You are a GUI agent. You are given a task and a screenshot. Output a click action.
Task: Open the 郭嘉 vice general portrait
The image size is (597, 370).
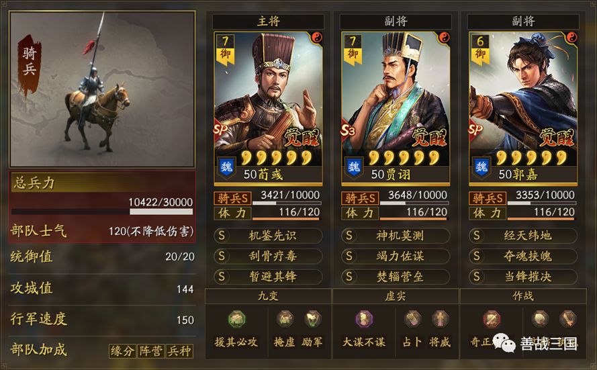(x=523, y=109)
